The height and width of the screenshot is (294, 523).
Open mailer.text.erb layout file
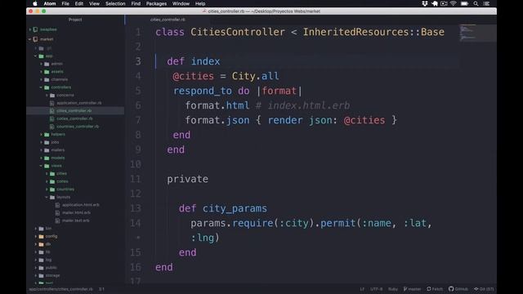(x=75, y=220)
